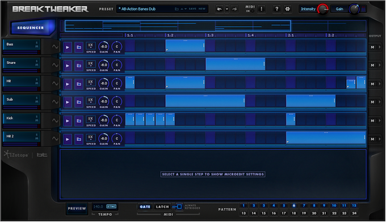The height and width of the screenshot is (222, 386).
Task: Open sample browser folder for Snare track
Action: 79,66
